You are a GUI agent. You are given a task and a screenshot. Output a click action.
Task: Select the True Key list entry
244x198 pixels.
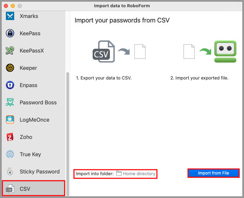(30, 154)
